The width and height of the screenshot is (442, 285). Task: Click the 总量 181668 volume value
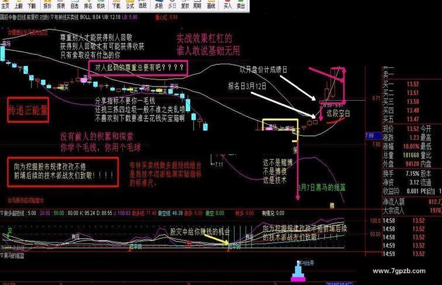tap(411, 155)
